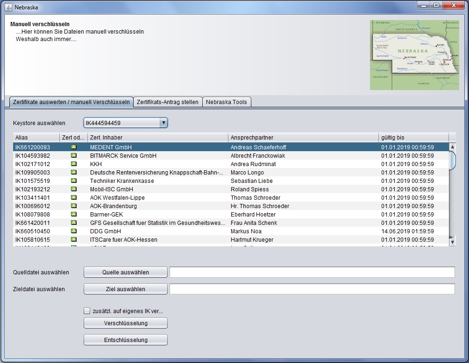Image resolution: width=469 pixels, height=363 pixels.
Task: Click certificate icon in Mobil-ISC GmbH row
Action: click(x=74, y=189)
